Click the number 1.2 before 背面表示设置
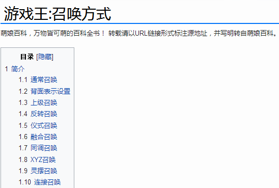 [x=23, y=91]
